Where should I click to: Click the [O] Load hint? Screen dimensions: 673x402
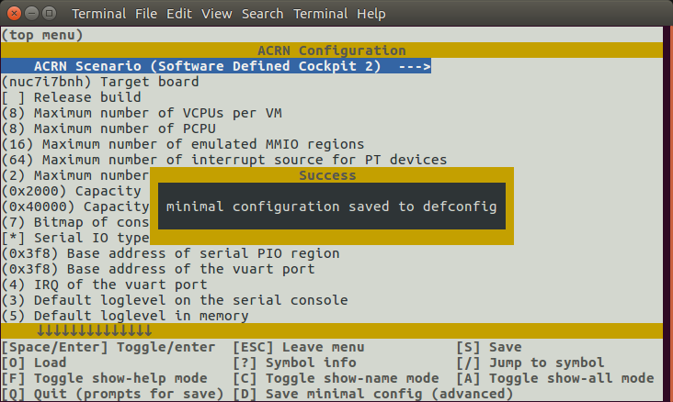34,363
